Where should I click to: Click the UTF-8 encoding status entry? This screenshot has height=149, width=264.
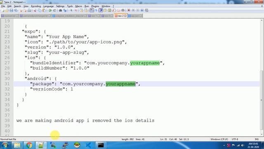pyautogui.click(x=235, y=139)
